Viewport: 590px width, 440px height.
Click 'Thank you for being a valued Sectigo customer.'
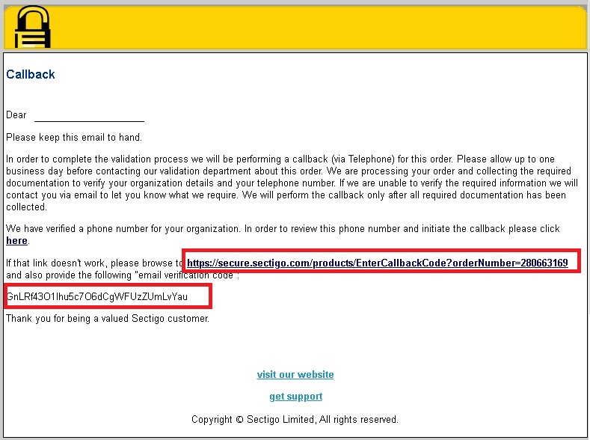[x=108, y=319]
